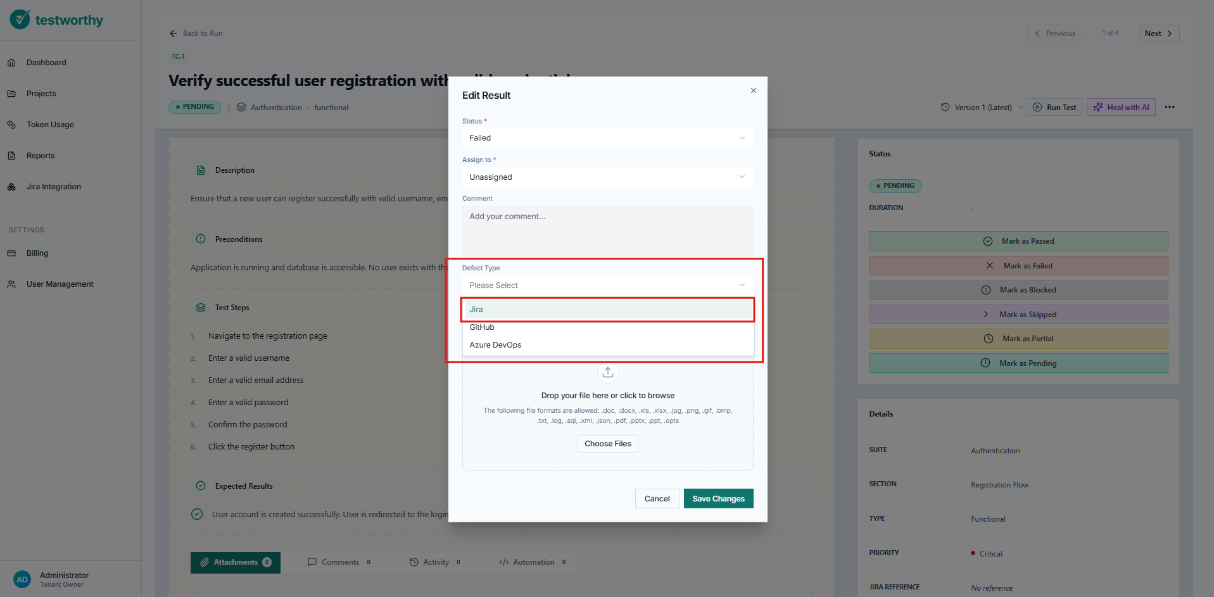Click the Expected Results check icon
The height and width of the screenshot is (597, 1214).
[201, 486]
